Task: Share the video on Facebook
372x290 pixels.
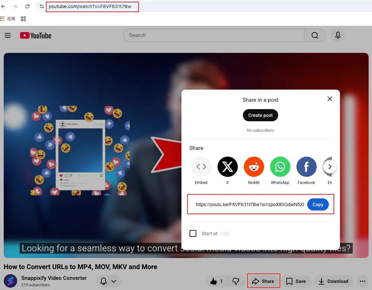Action: click(x=306, y=167)
